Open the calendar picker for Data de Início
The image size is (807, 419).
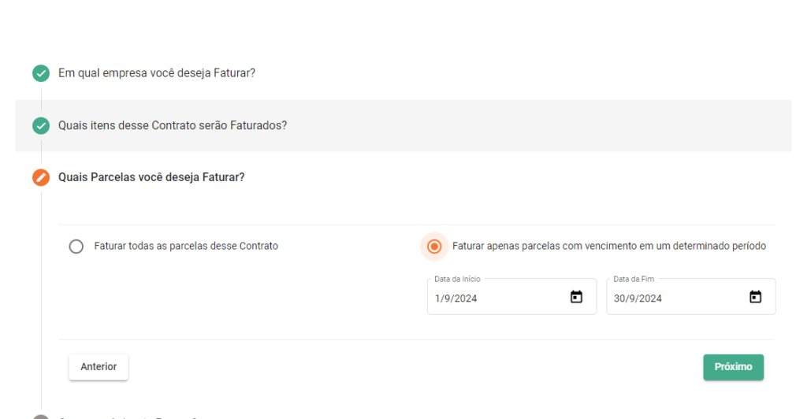[576, 297]
